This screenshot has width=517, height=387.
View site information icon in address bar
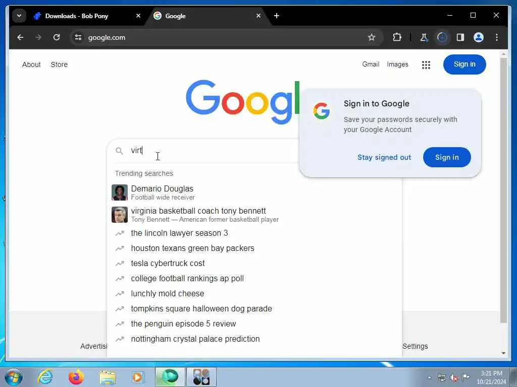point(78,37)
